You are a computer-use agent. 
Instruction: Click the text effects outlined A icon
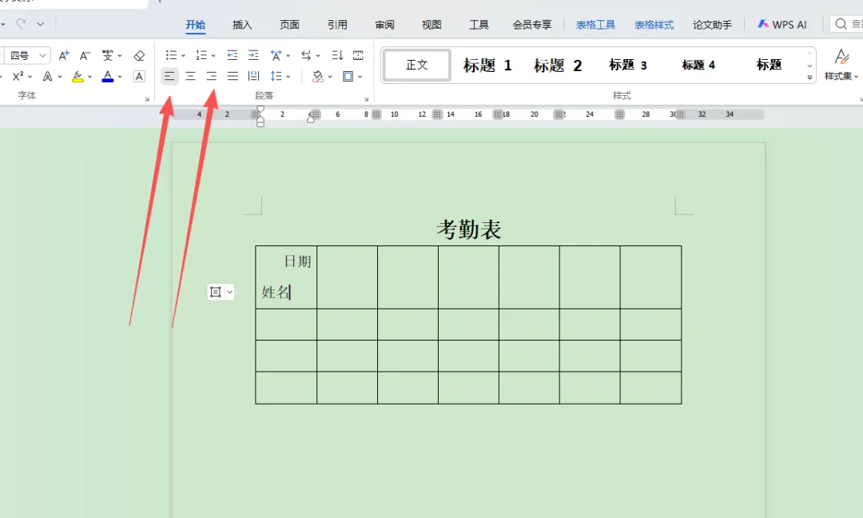(48, 76)
